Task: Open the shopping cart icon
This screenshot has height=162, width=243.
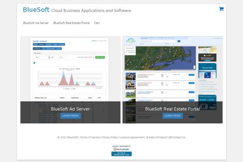Action: 221,9
